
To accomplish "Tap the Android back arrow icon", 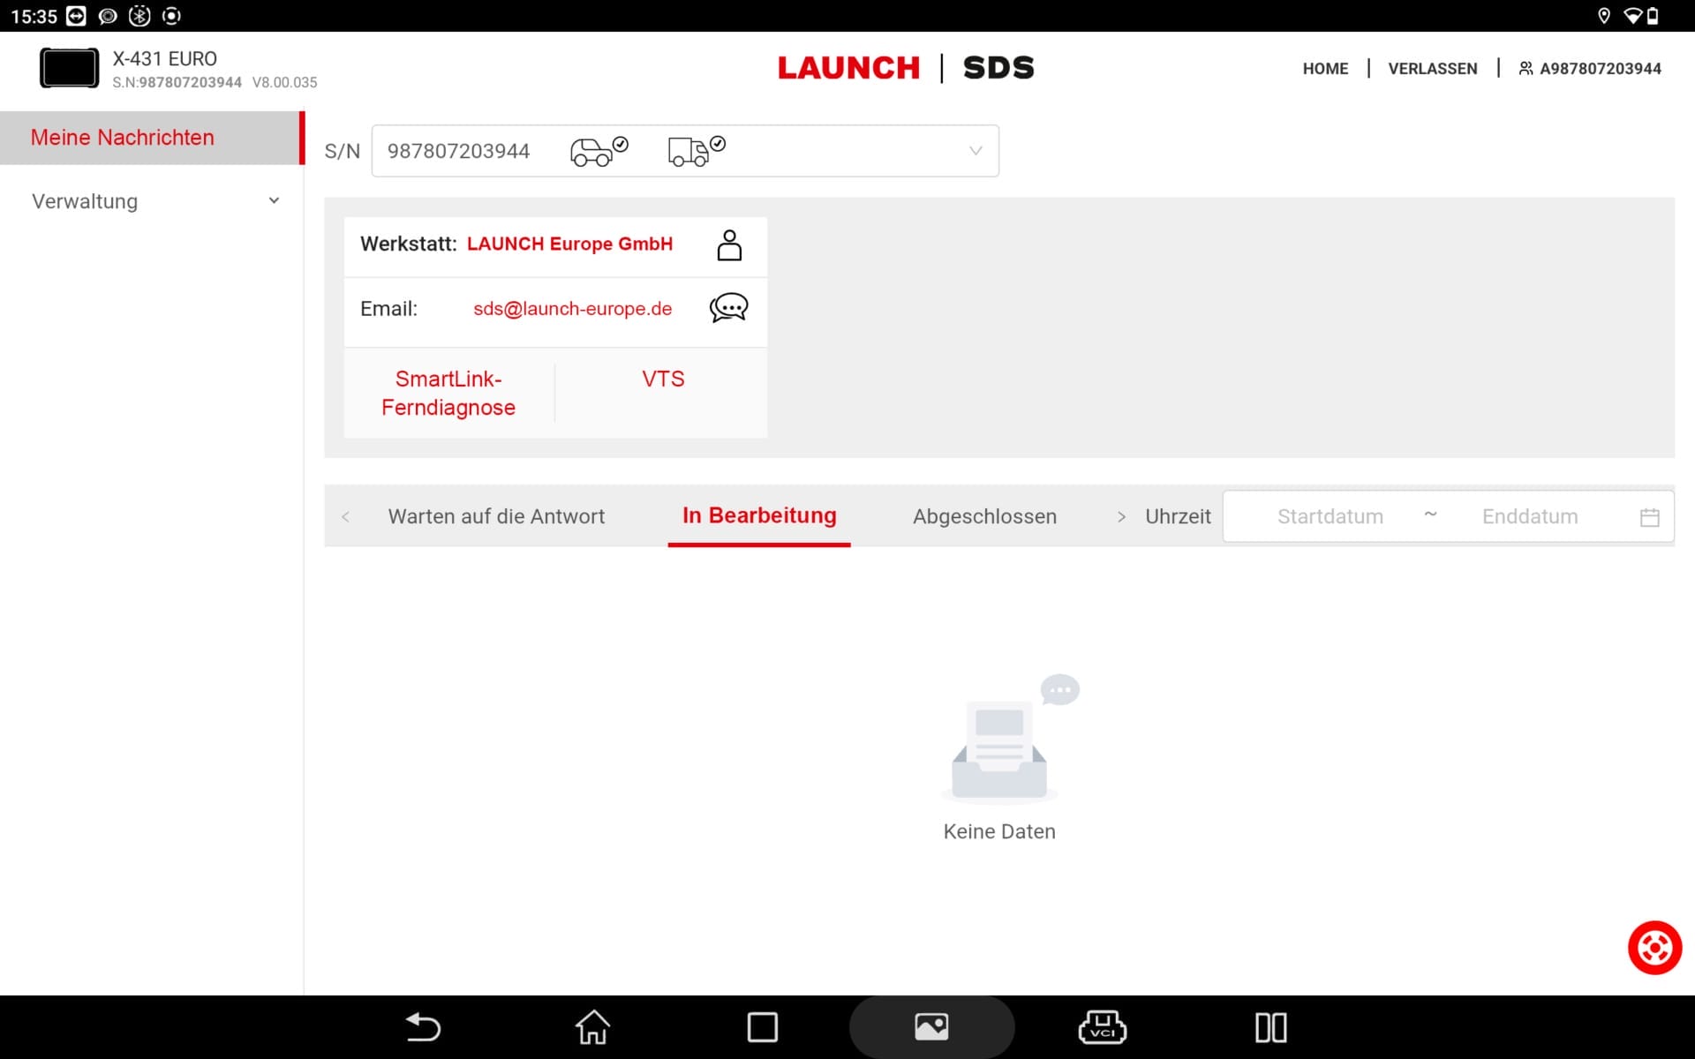I will (x=423, y=1027).
